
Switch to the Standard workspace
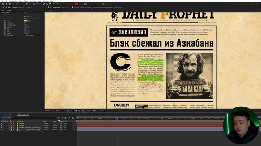pyautogui.click(x=254, y=4)
